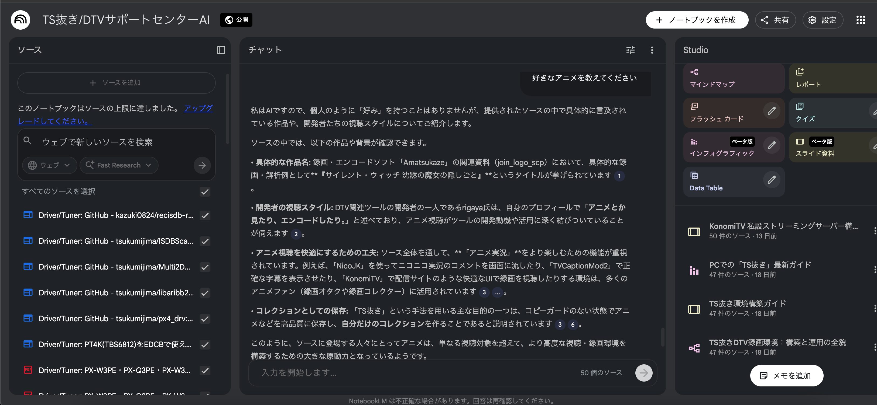
Task: Open the Google apps grid icon
Action: [x=860, y=20]
